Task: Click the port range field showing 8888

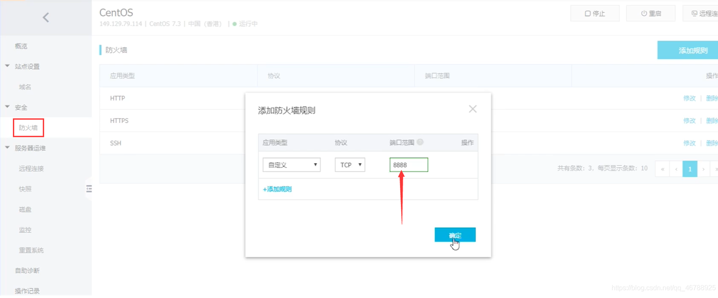Action: point(409,165)
